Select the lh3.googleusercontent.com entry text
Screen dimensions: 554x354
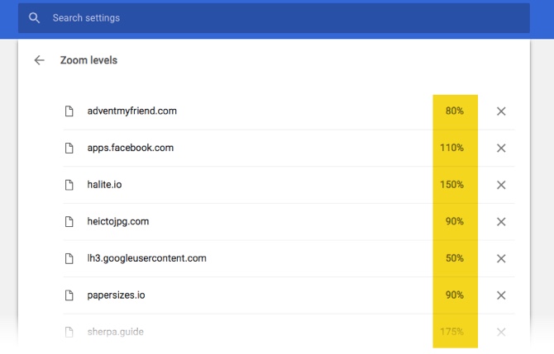(x=146, y=258)
